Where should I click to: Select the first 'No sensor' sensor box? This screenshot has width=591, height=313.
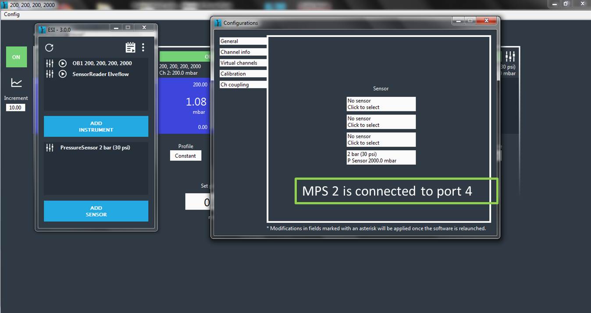click(x=381, y=104)
